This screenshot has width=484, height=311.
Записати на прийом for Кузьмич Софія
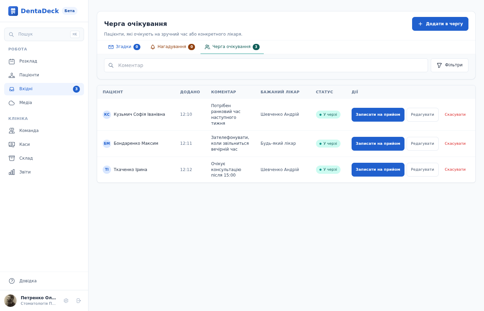point(378,115)
